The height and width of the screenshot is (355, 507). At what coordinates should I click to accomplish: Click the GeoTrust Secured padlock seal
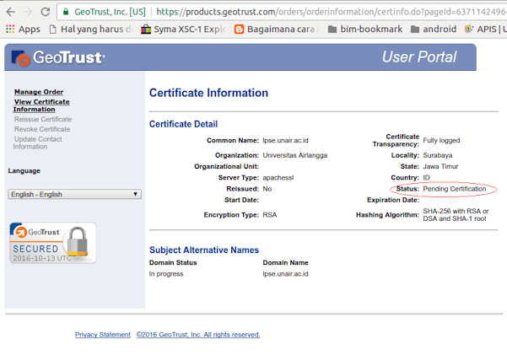tap(52, 243)
